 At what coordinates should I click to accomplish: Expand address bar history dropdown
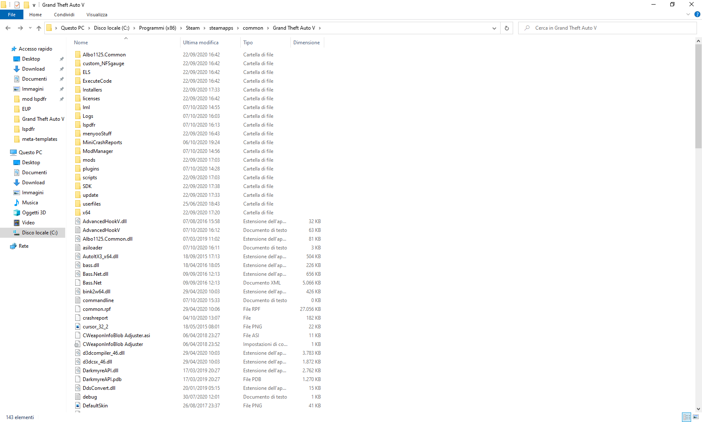pyautogui.click(x=494, y=28)
